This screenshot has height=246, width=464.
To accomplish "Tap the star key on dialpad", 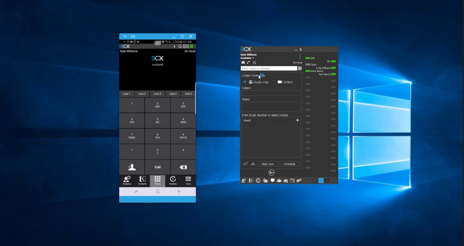I will [x=132, y=151].
